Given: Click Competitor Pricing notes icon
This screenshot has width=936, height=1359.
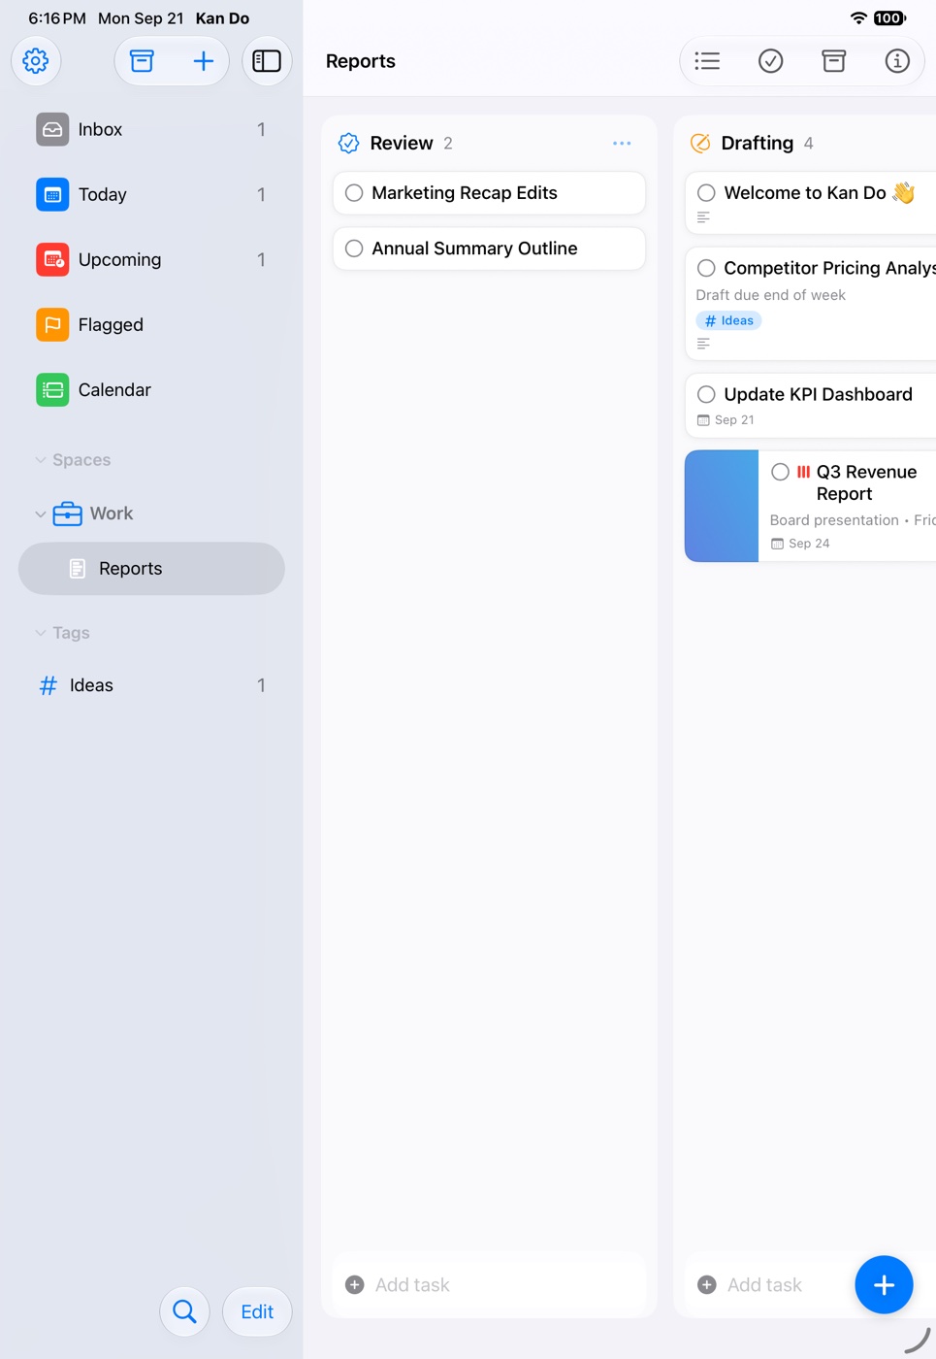Looking at the screenshot, I should pyautogui.click(x=703, y=344).
